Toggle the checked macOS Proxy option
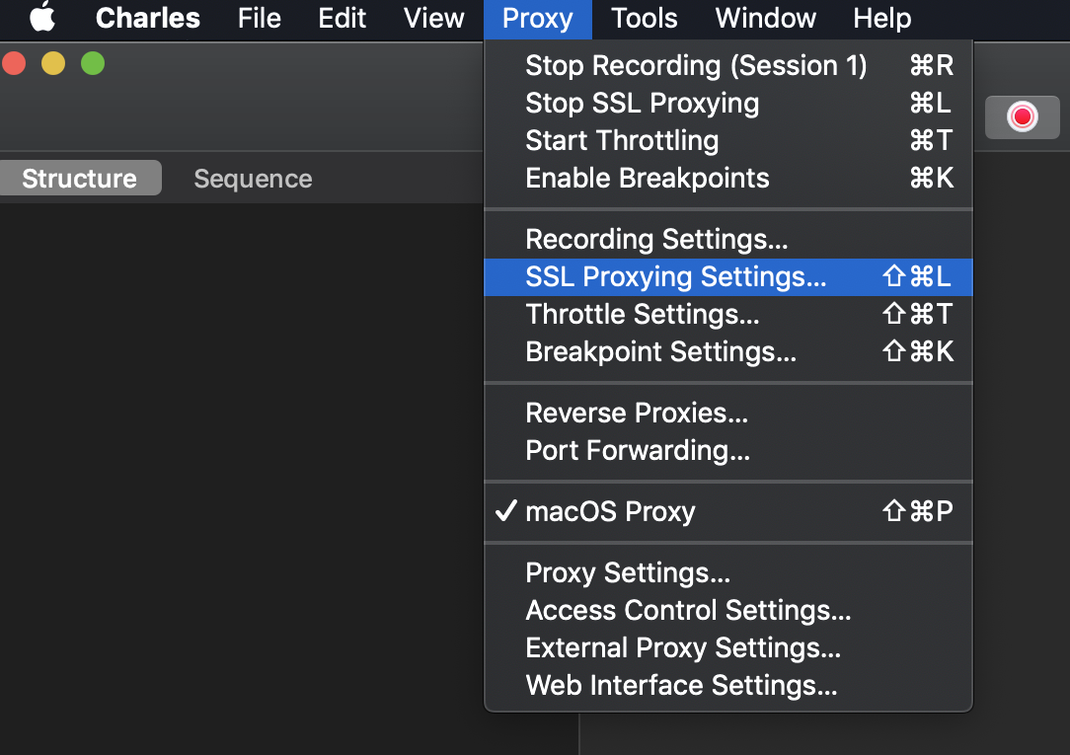Screen dimensions: 1070x755 tap(728, 511)
